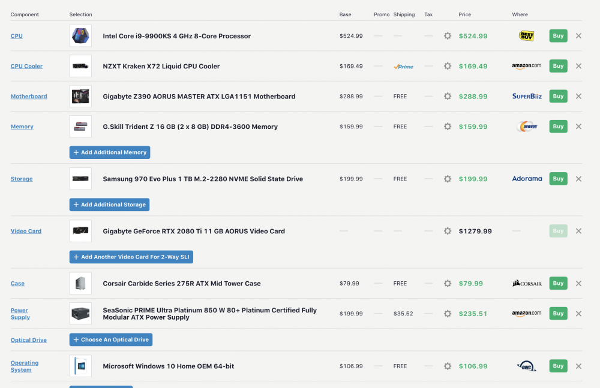Click the SuperBiiz logo on the Motherboard row
This screenshot has height=388, width=600.
pyautogui.click(x=526, y=96)
